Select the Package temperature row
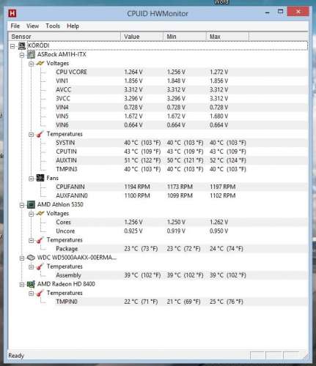The width and height of the screenshot is (316, 366). [x=181, y=249]
